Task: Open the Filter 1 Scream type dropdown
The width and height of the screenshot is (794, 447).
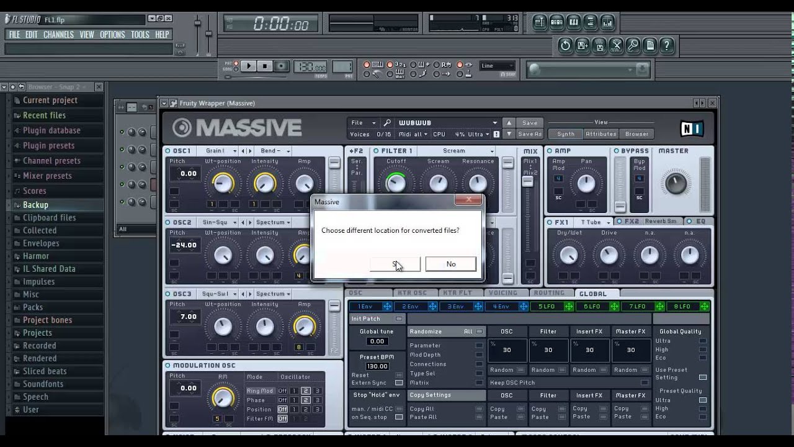Action: tap(457, 151)
